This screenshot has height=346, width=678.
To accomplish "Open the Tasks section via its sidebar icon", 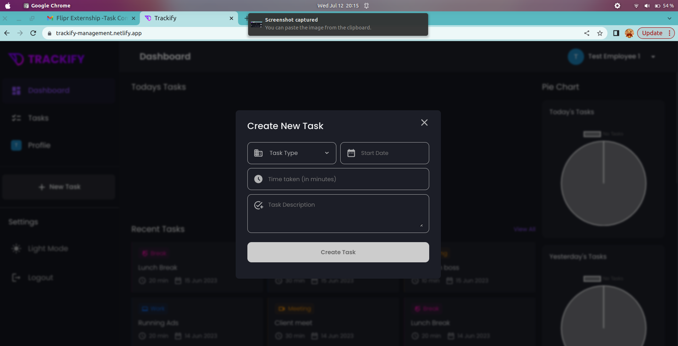I will point(16,118).
